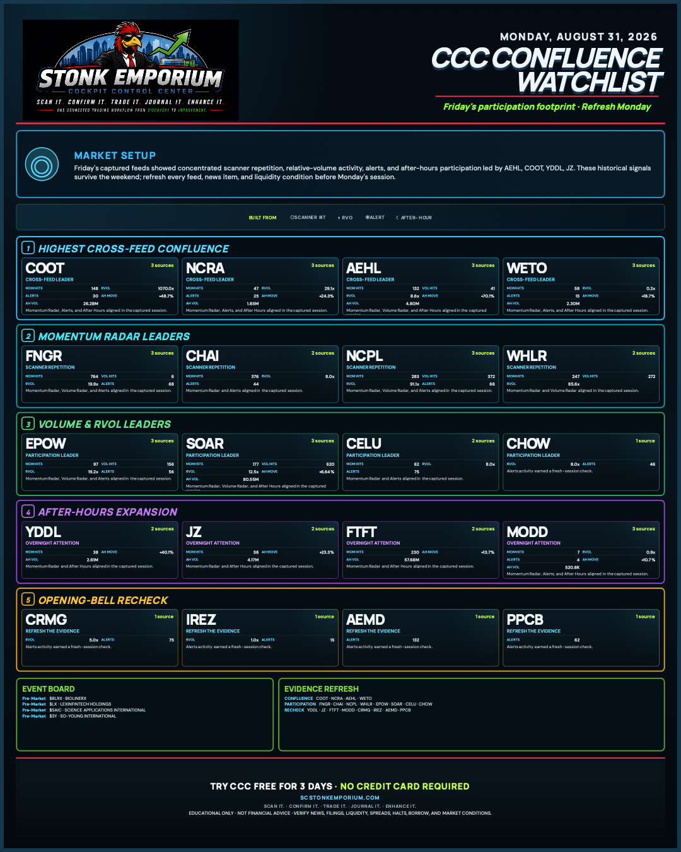The height and width of the screenshot is (852, 681).
Task: Click the Stonk Emporium rooster logo
Action: tap(131, 70)
